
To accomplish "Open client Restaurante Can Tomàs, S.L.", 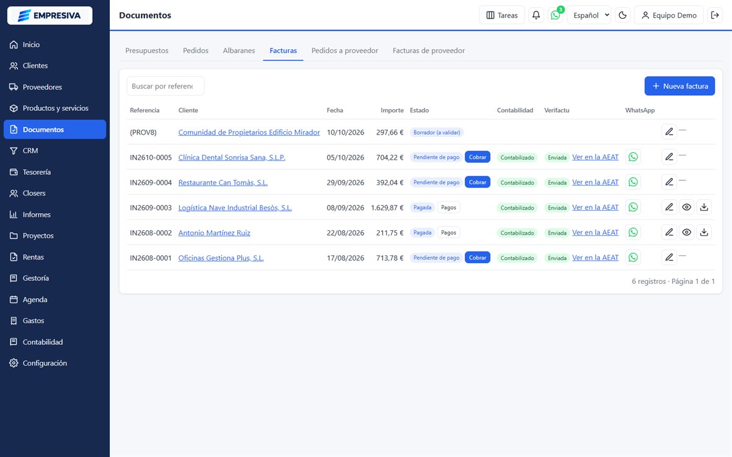I will click(223, 182).
